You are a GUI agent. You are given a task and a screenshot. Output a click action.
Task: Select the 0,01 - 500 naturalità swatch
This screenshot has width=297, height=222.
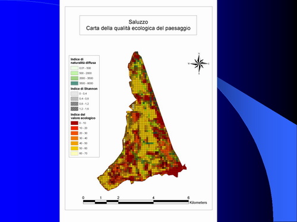[x=74, y=68]
